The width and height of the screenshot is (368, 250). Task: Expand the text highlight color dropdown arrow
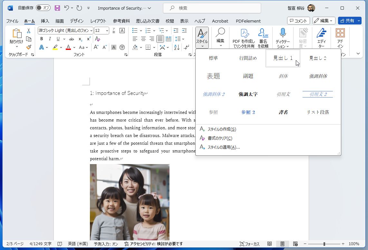61,47
